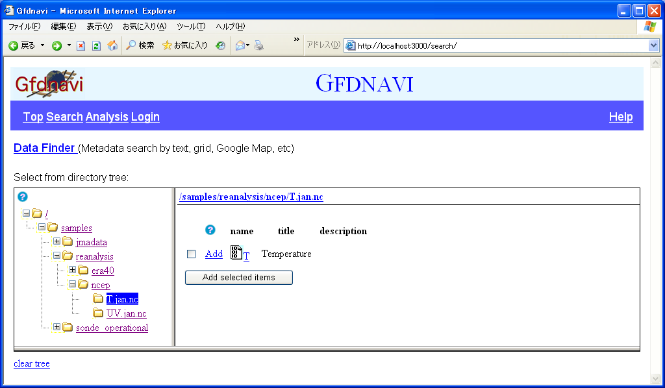This screenshot has height=388, width=665.
Task: Click the jmadata folder icon
Action: coord(68,241)
